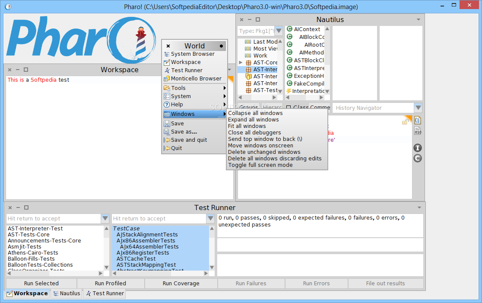Viewport: 482px width, 303px height.
Task: Click the Workspace icon in World menu
Action: (x=167, y=62)
